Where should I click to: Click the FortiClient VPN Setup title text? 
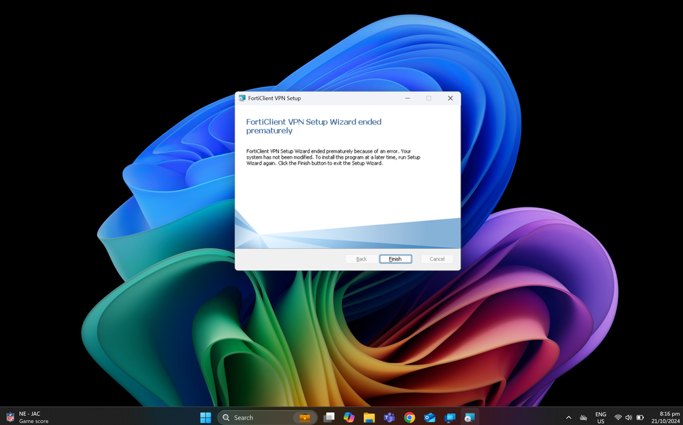(274, 98)
